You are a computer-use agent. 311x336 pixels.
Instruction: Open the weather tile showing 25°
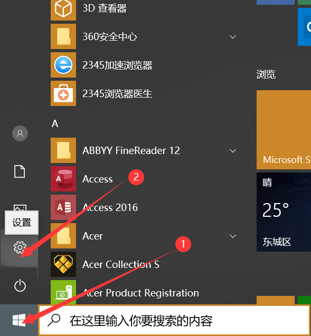pyautogui.click(x=284, y=212)
